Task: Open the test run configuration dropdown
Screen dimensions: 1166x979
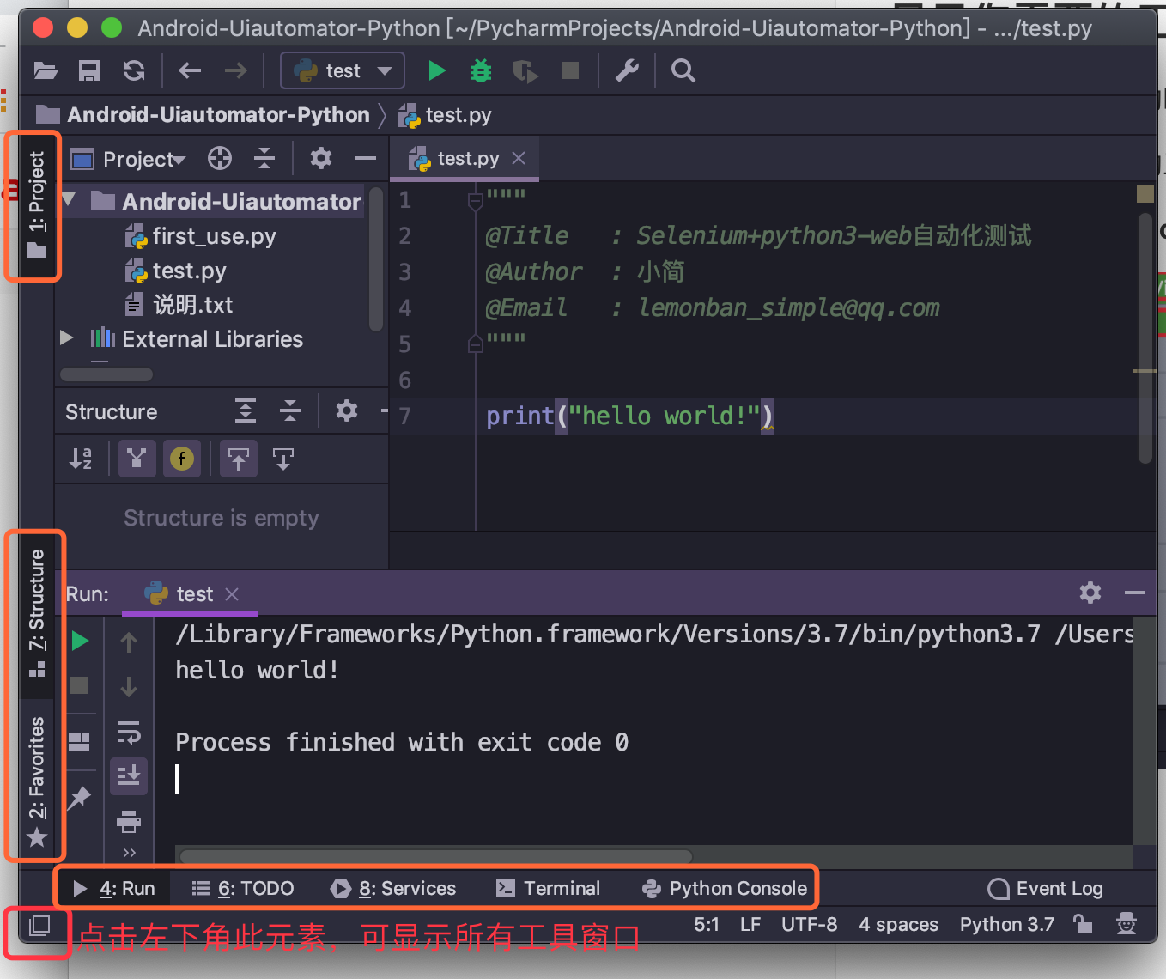Action: pyautogui.click(x=343, y=70)
